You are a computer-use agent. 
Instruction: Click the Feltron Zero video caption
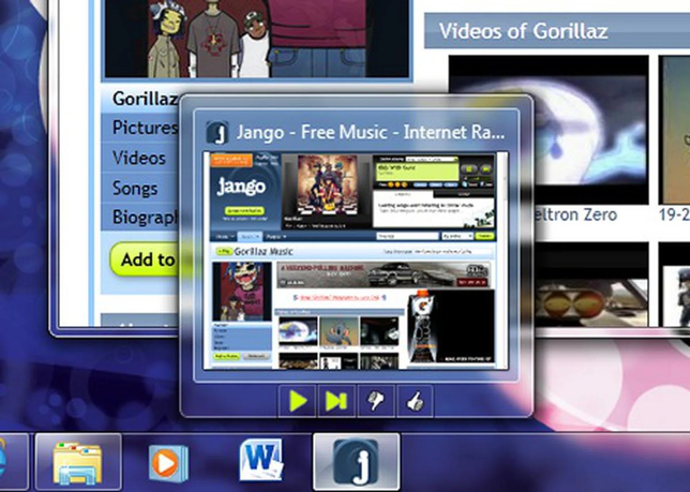coord(576,215)
